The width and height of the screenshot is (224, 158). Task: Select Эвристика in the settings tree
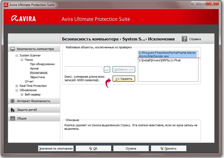pos(37,77)
